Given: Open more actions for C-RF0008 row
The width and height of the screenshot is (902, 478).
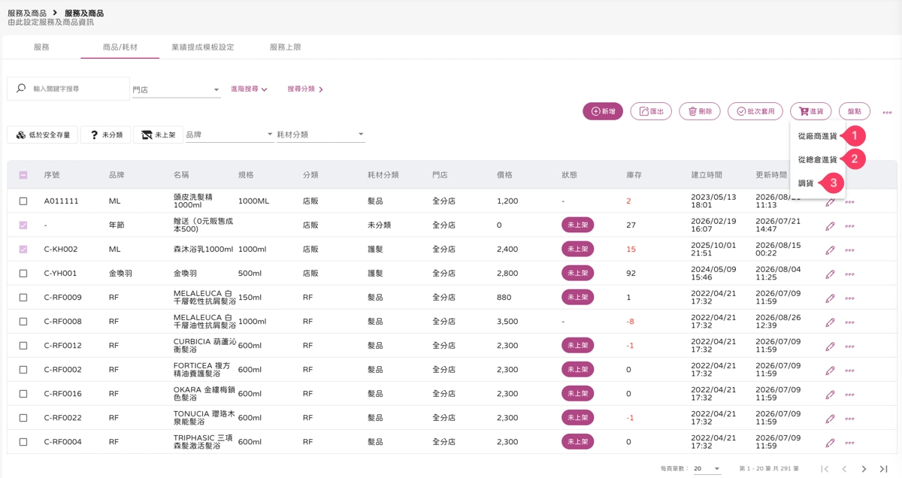Looking at the screenshot, I should coord(850,322).
